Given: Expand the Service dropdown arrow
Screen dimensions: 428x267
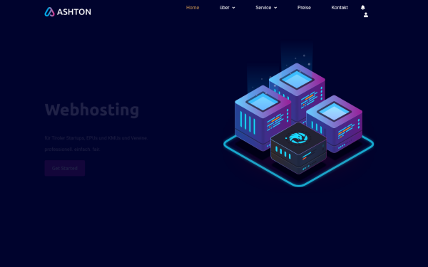Looking at the screenshot, I should 275,8.
